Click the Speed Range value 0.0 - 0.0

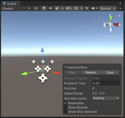coord(99,93)
